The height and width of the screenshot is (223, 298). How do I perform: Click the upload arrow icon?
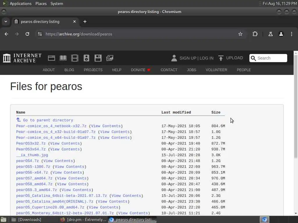point(221,58)
